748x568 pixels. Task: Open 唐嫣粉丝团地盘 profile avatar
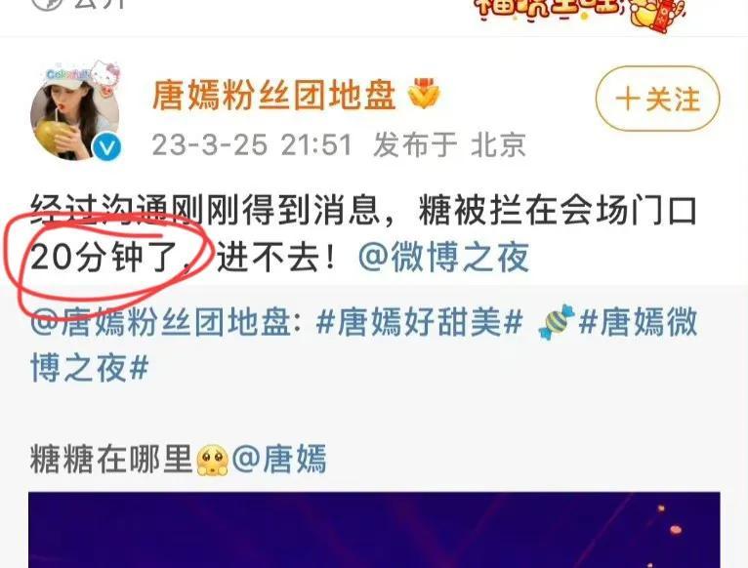[75, 112]
